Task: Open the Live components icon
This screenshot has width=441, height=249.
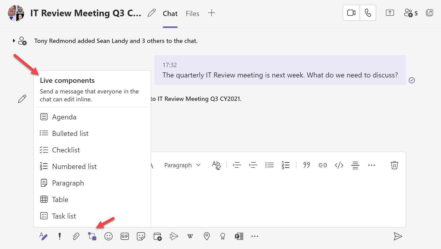Action: [x=92, y=236]
